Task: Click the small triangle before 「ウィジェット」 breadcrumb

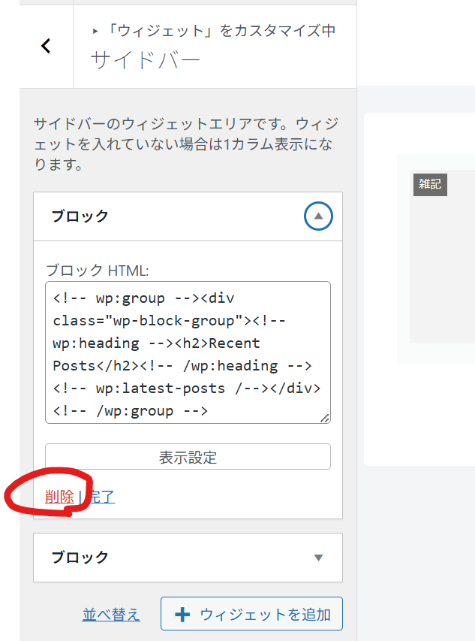Action: (95, 32)
